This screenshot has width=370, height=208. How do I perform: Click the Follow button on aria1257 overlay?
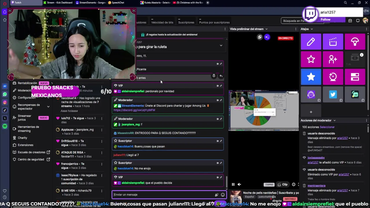[x=325, y=19]
